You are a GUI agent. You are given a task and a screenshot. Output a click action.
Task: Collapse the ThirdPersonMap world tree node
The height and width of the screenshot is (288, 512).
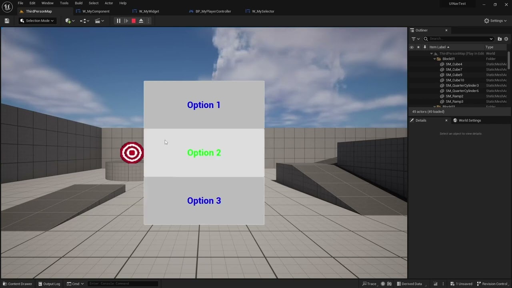click(432, 54)
